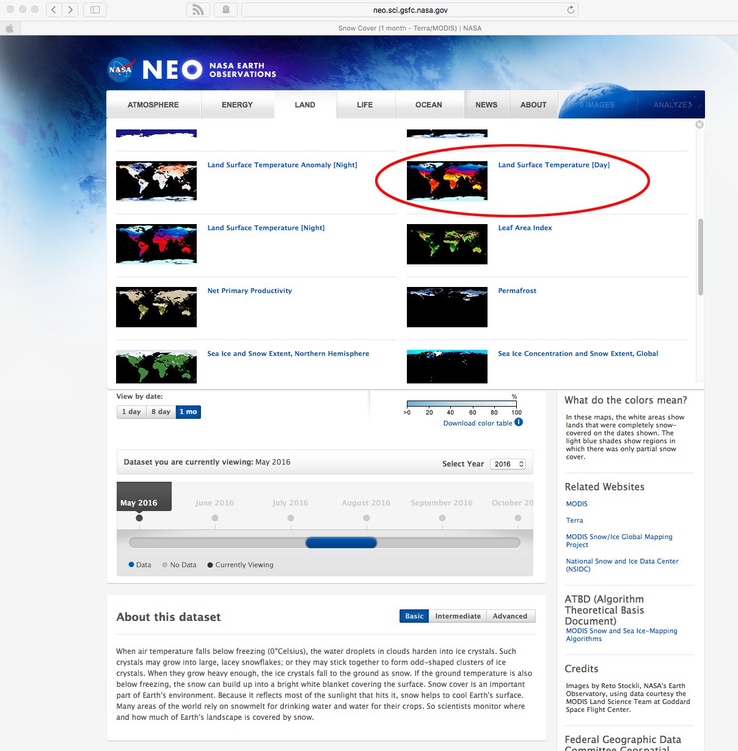Screen dimensions: 738x751
Task: Select the October 2016 timeline marker
Action: point(518,518)
